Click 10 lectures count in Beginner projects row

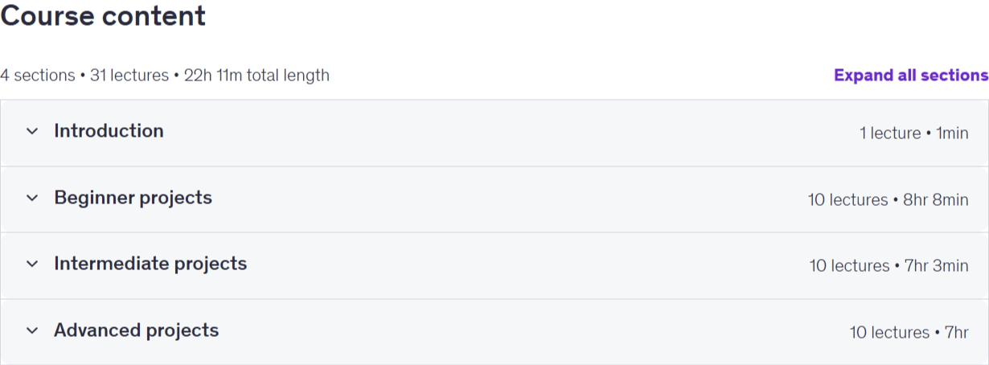point(848,199)
